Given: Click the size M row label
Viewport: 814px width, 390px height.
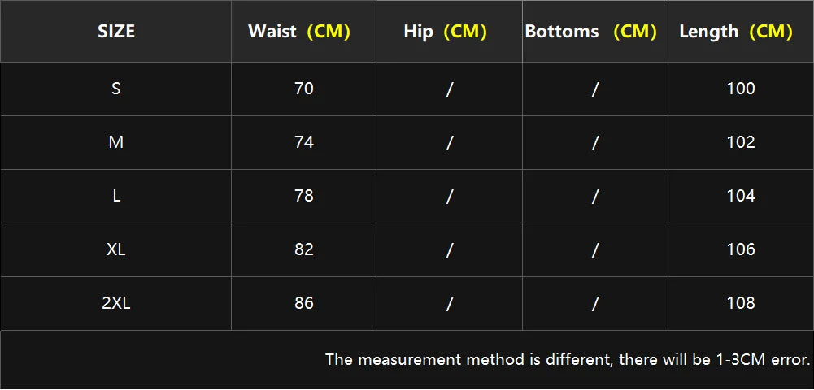Looking at the screenshot, I should pos(116,142).
